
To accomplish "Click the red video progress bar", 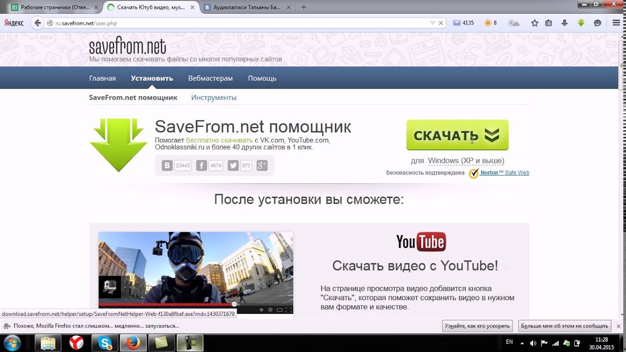I will 166,304.
